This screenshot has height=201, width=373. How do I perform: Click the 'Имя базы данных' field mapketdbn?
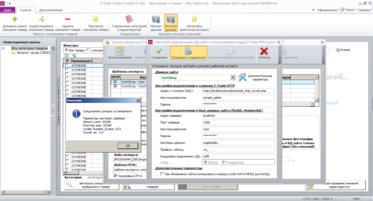coord(239,143)
